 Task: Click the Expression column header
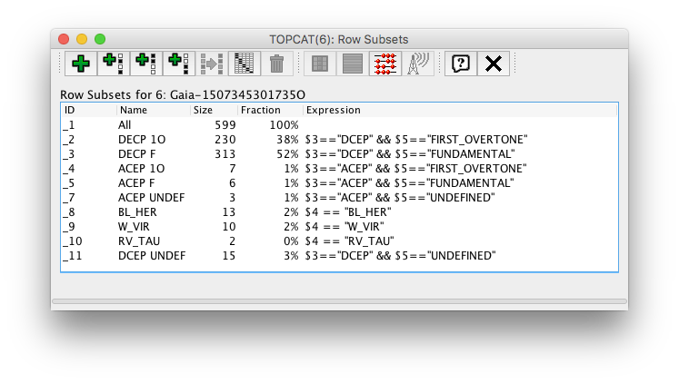click(460, 110)
